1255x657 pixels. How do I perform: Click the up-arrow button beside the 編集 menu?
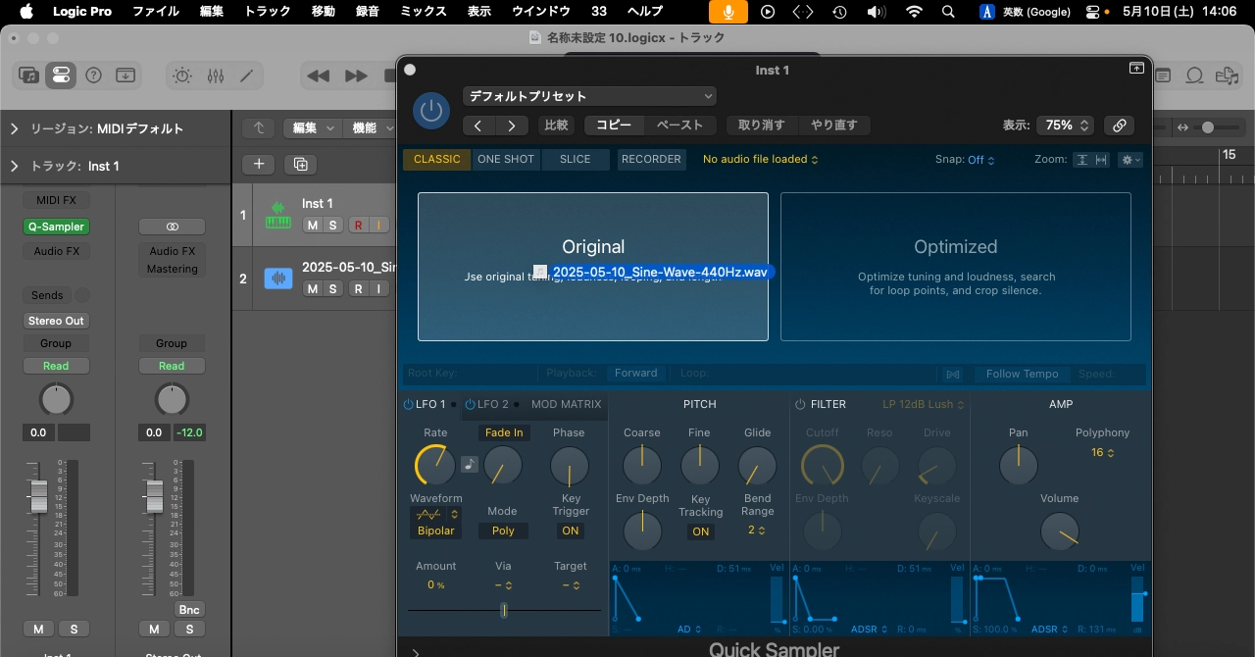(259, 127)
